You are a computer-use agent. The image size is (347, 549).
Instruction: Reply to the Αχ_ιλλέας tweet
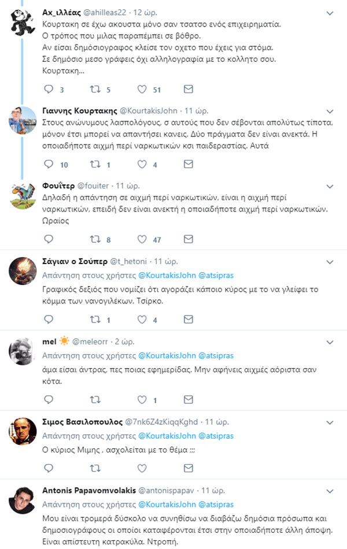click(x=49, y=89)
